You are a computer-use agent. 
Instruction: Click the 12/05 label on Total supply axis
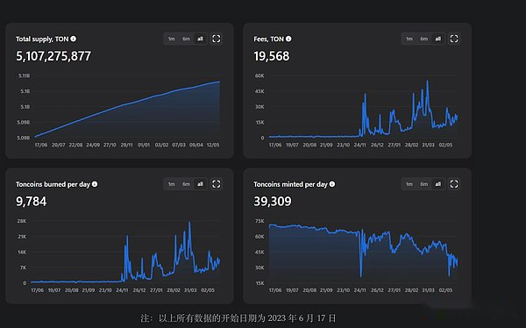click(213, 145)
